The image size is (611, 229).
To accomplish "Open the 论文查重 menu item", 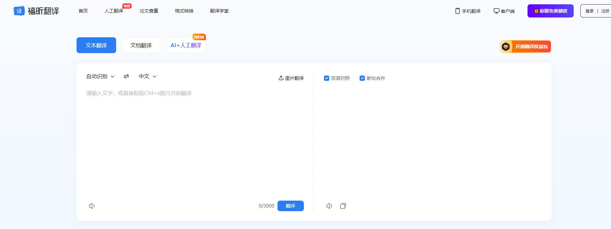I will 149,11.
